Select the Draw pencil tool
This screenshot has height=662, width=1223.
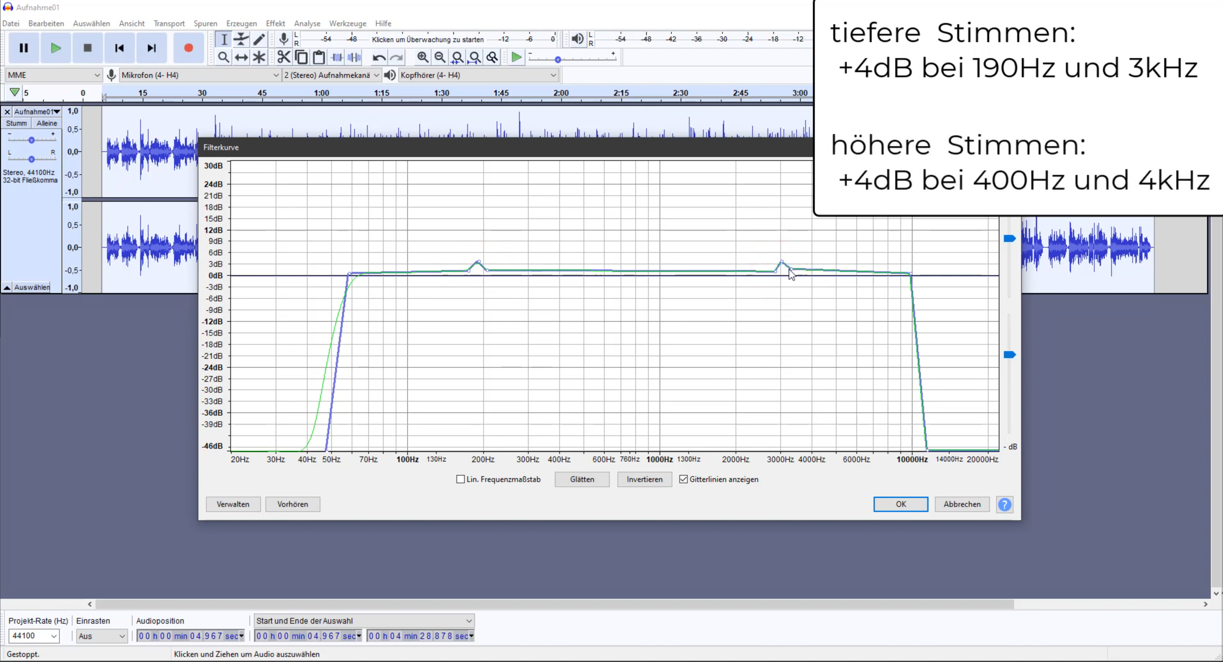click(259, 39)
